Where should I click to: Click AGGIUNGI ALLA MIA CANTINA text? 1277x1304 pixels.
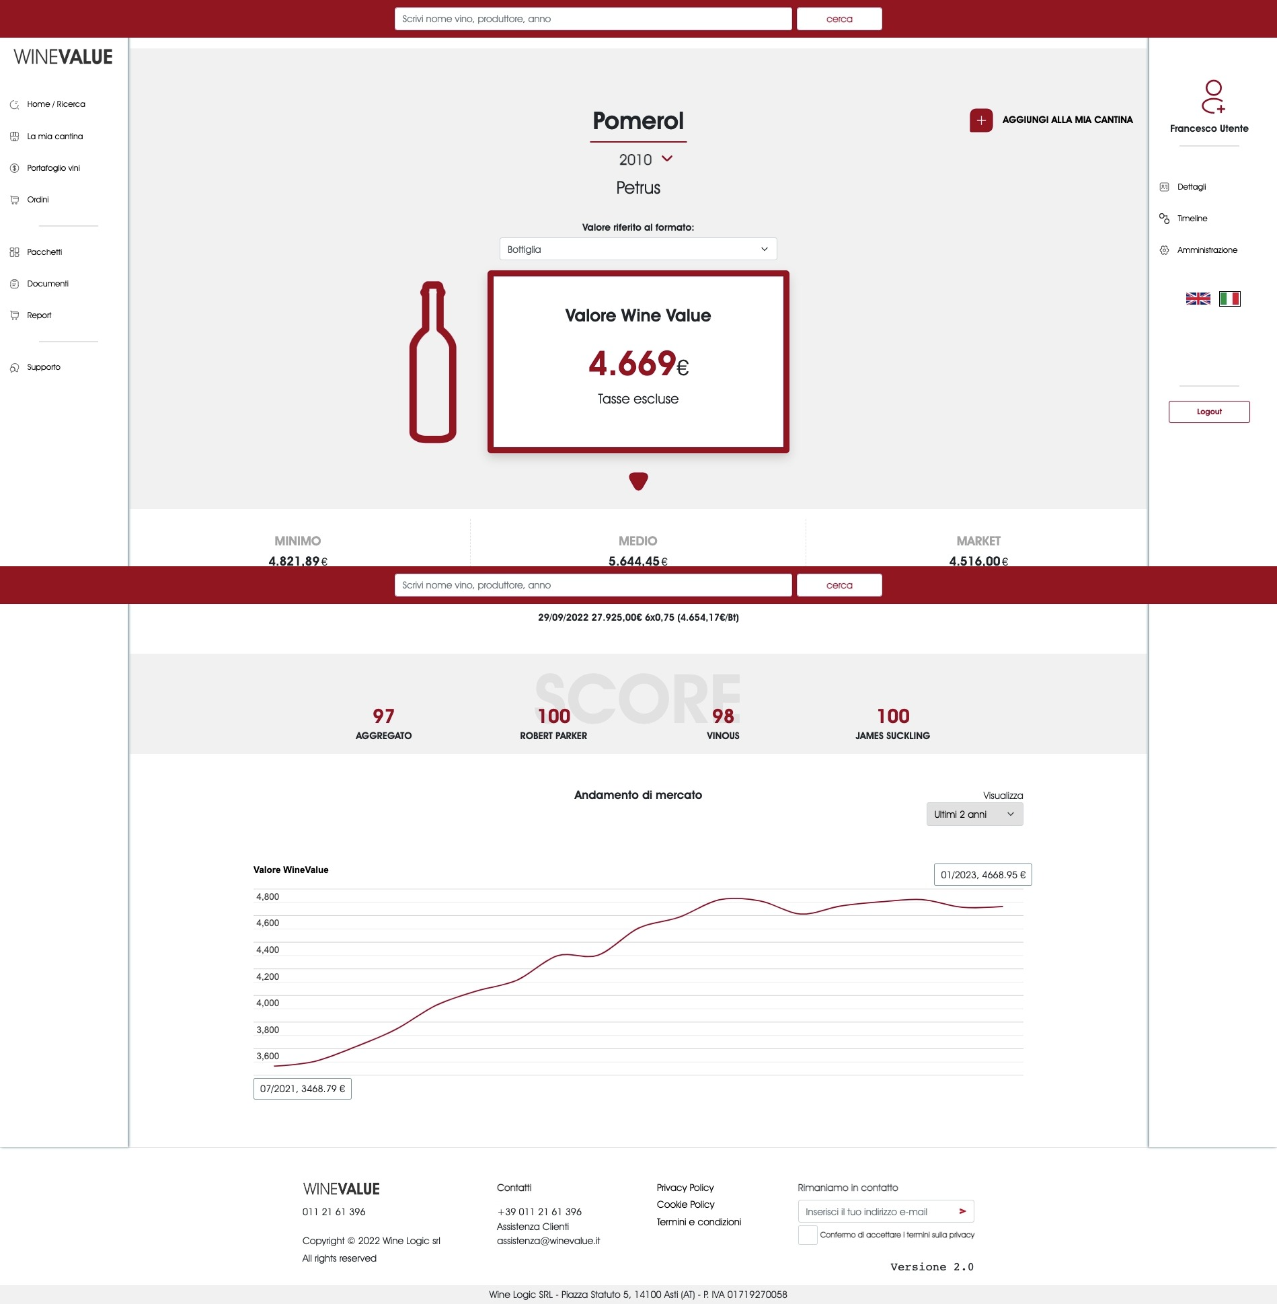[x=1067, y=120]
